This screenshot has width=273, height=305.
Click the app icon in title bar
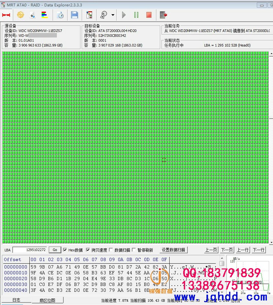click(x=3, y=5)
